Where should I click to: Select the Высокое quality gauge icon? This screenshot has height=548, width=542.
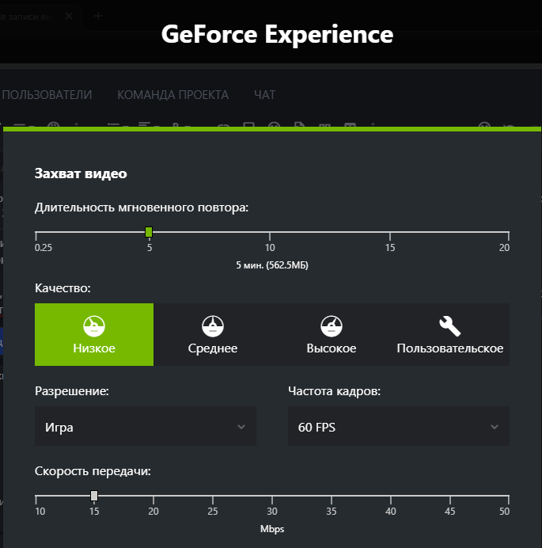click(331, 325)
